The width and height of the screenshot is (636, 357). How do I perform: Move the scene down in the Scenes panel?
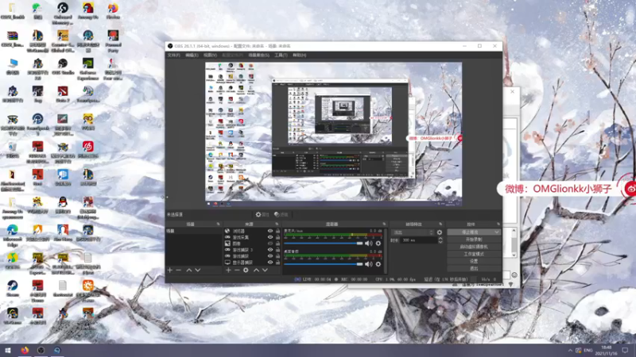[x=198, y=270]
